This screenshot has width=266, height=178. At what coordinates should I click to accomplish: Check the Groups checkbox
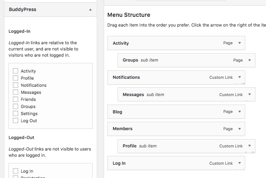pyautogui.click(x=16, y=106)
